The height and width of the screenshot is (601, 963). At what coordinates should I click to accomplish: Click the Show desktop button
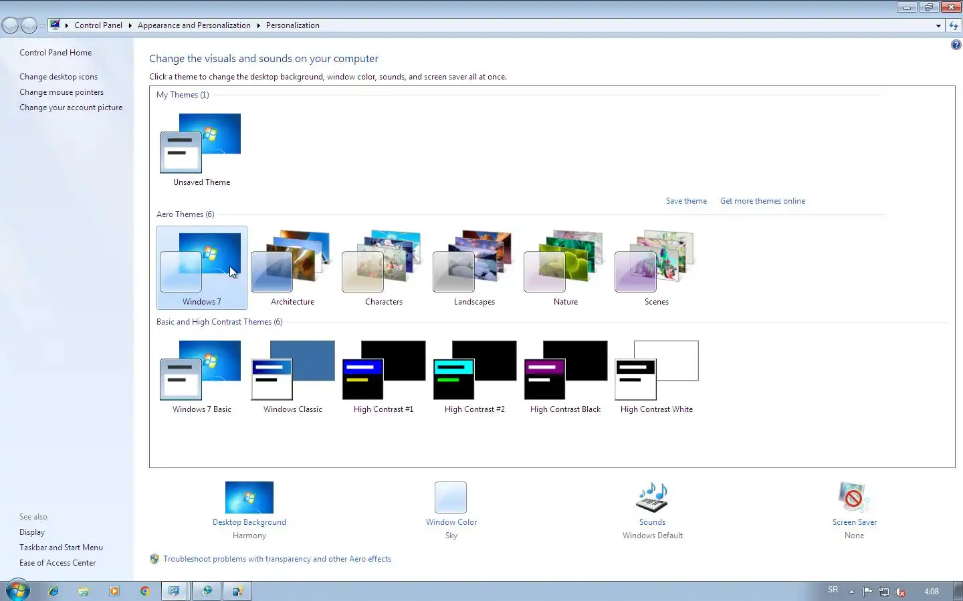point(958,591)
